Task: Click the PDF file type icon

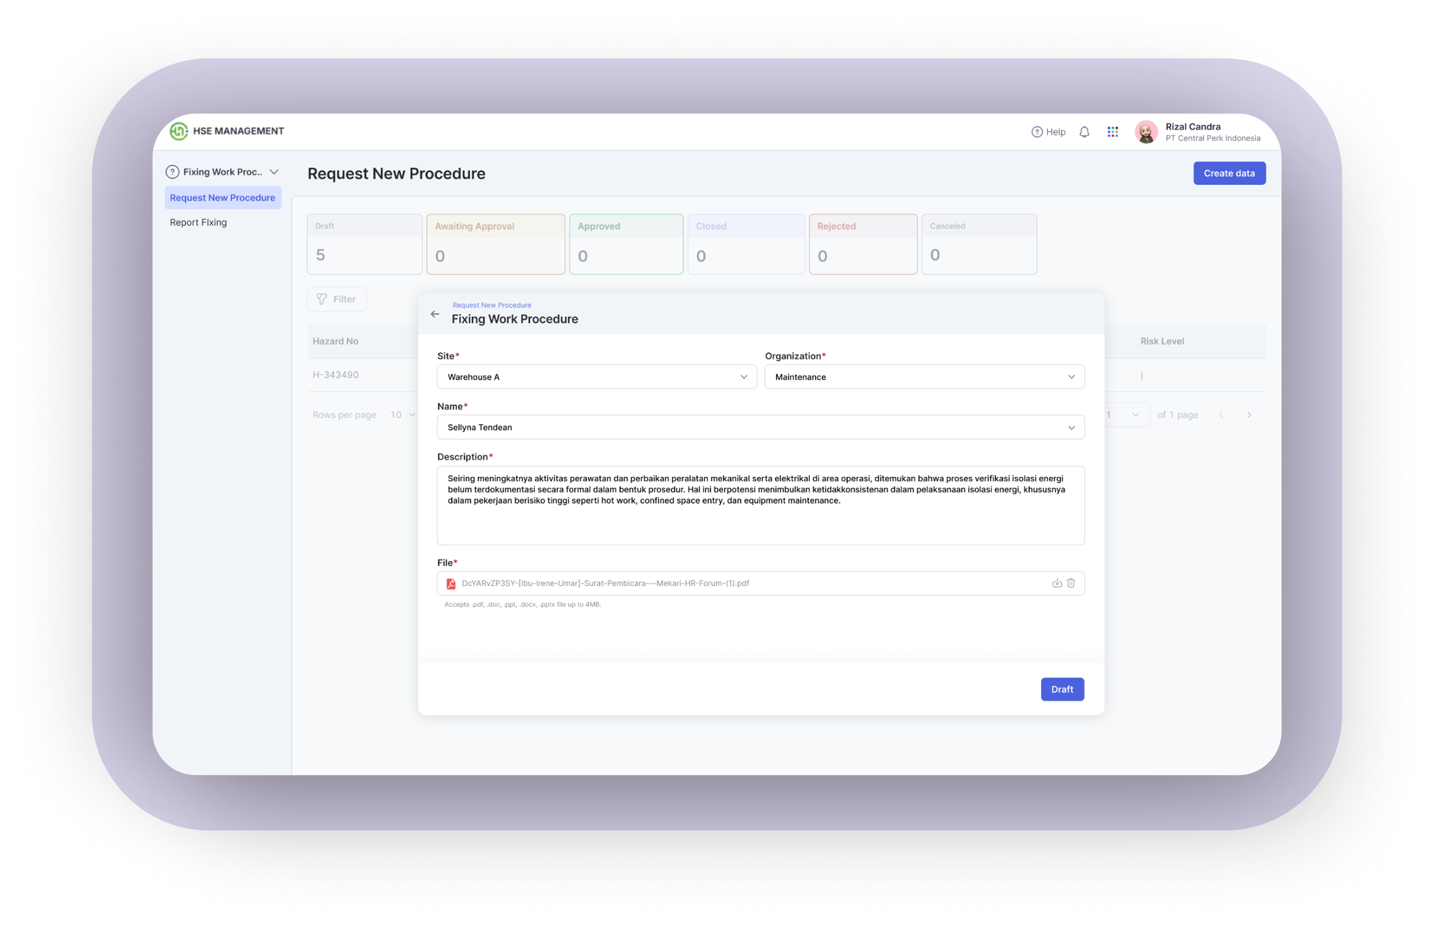Action: coord(451,584)
